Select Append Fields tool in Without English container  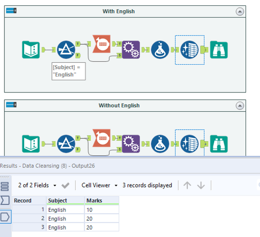point(131,144)
